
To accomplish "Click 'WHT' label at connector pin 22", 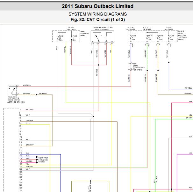I will coord(28,169).
